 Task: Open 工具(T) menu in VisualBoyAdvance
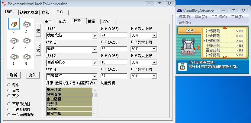pos(237,17)
